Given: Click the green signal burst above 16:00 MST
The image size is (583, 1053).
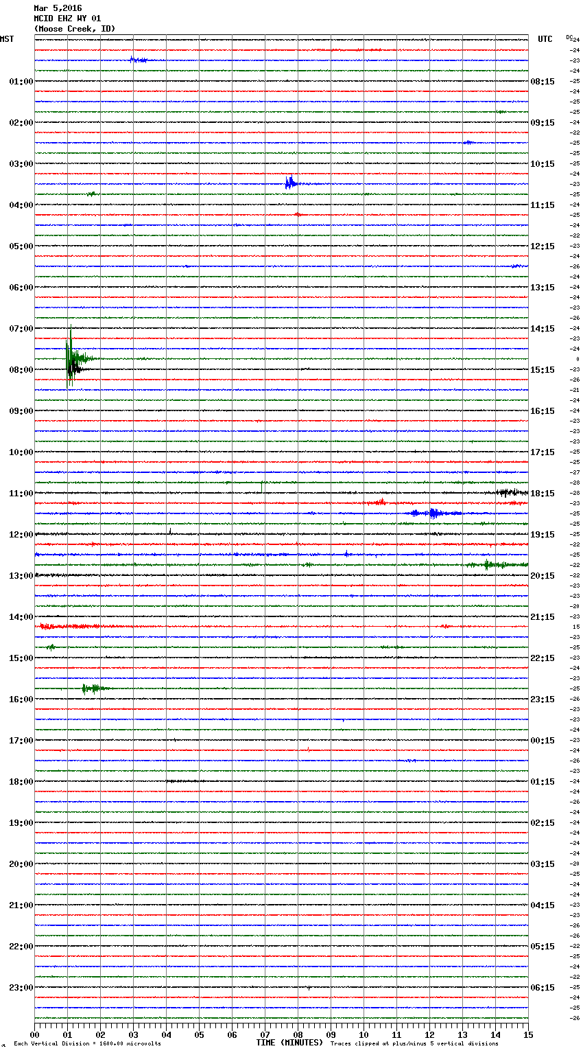Looking at the screenshot, I should click(x=93, y=688).
